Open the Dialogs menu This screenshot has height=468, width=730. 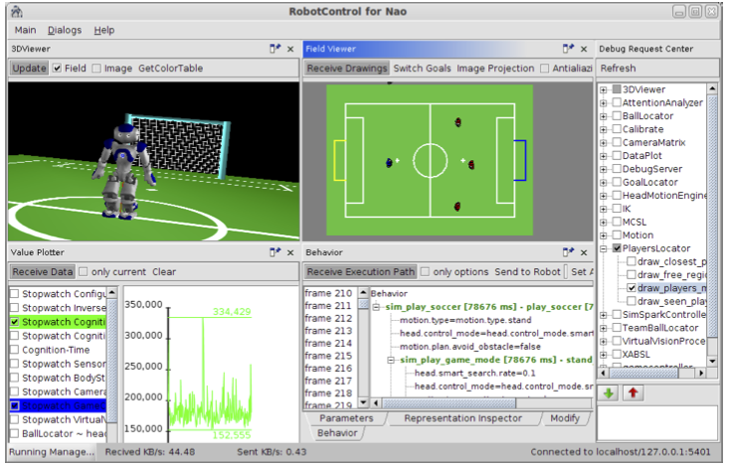click(x=65, y=30)
